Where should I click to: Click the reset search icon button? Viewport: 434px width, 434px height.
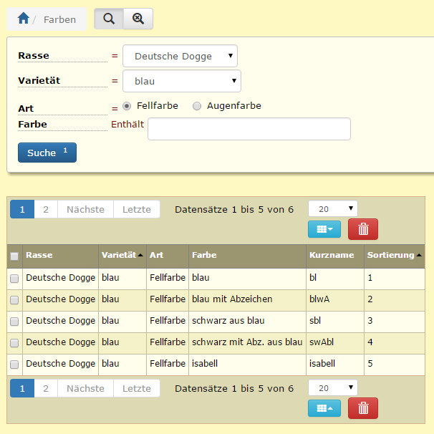pyautogui.click(x=138, y=19)
